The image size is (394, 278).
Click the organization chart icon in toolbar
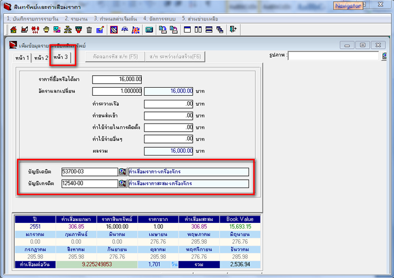coord(68,30)
